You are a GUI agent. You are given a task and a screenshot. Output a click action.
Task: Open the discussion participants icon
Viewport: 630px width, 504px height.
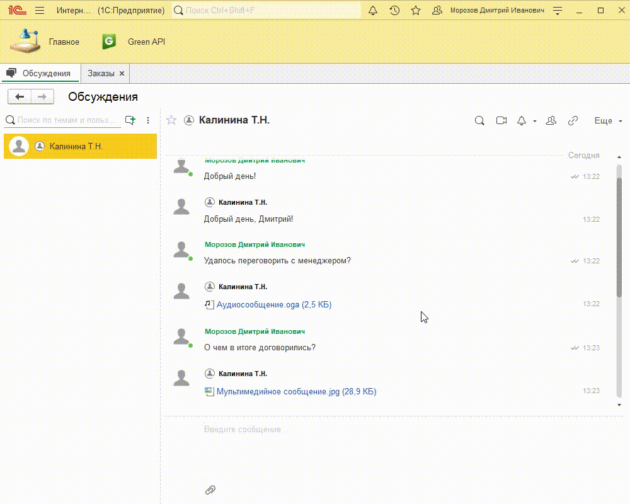pos(551,121)
